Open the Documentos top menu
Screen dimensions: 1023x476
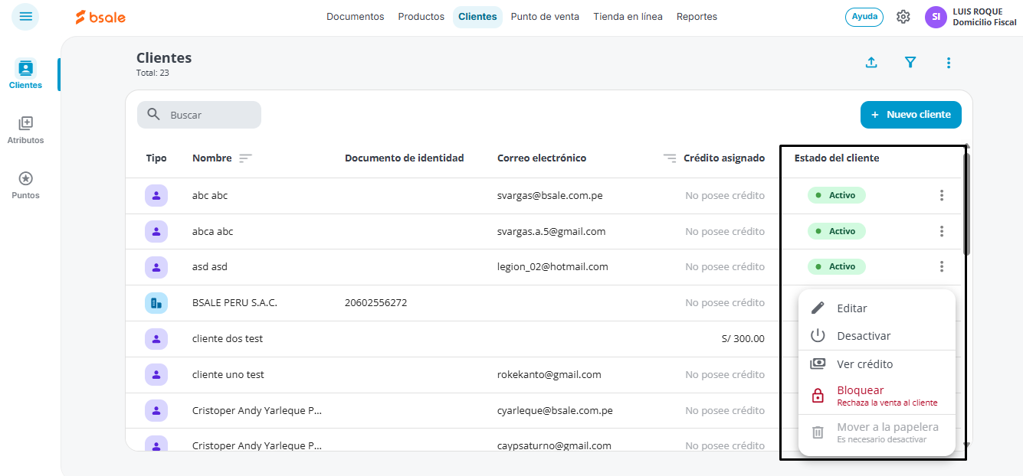click(356, 17)
